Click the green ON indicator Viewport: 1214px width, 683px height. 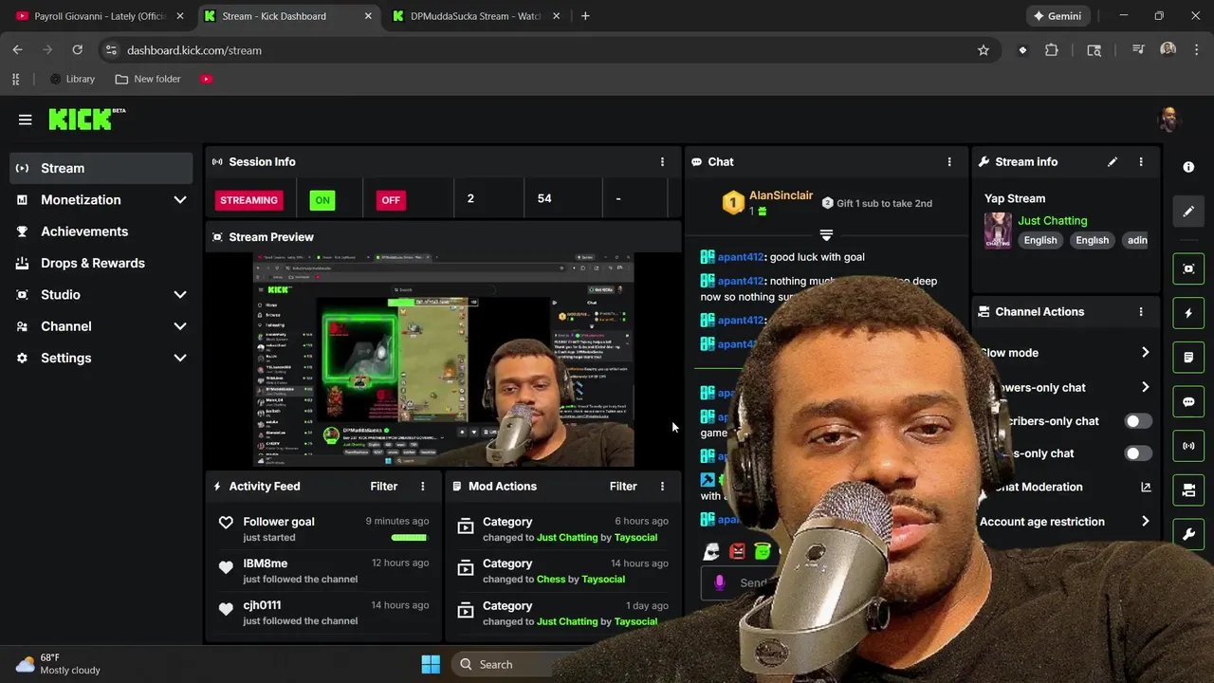[x=322, y=200]
